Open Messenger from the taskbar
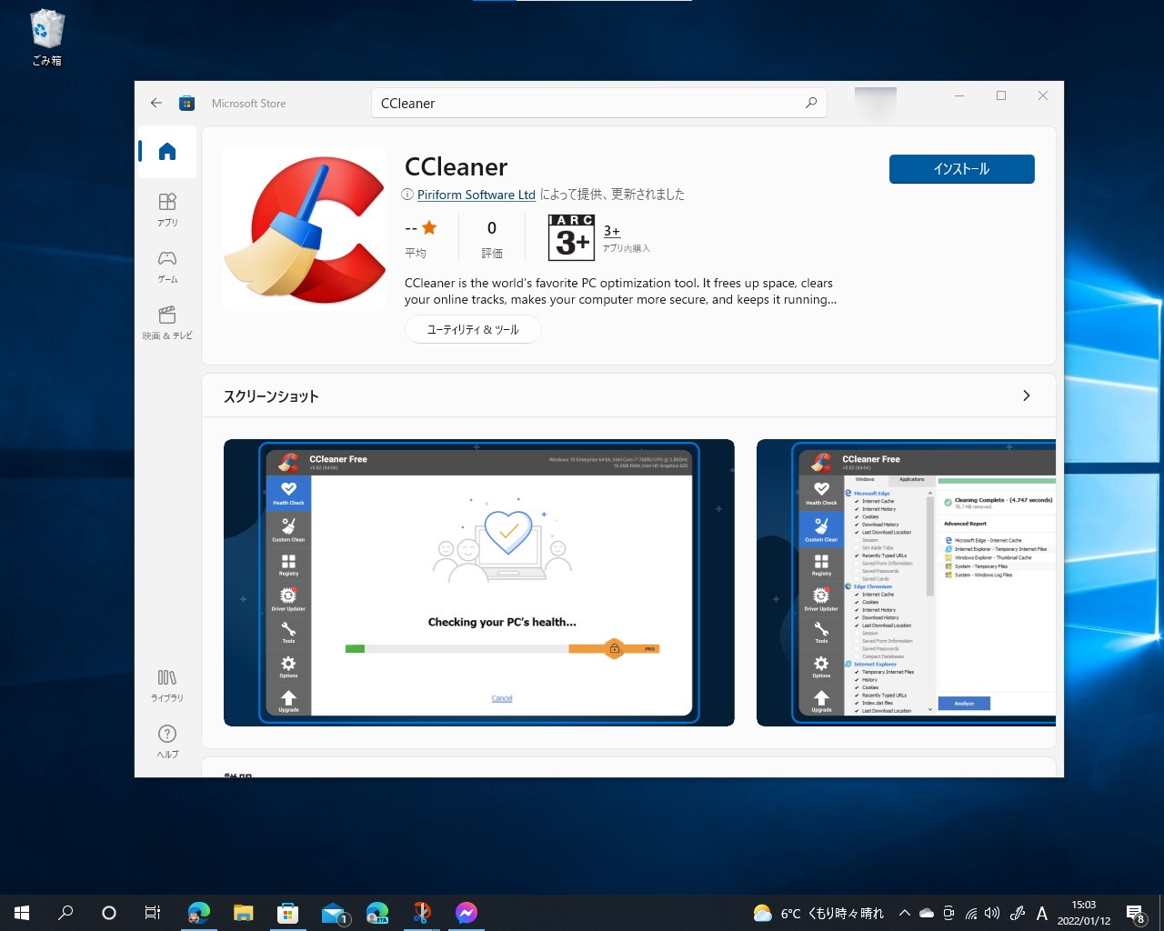This screenshot has height=931, width=1164. click(467, 913)
